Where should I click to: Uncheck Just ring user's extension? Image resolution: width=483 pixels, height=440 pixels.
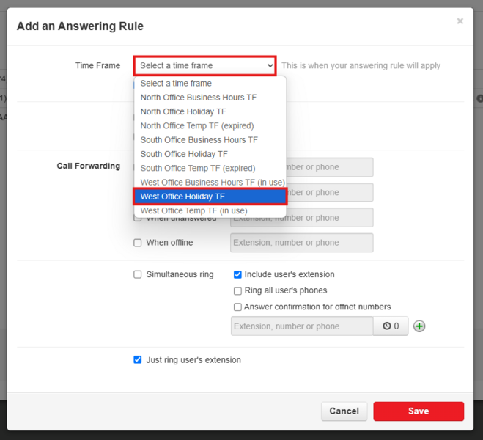(x=138, y=360)
